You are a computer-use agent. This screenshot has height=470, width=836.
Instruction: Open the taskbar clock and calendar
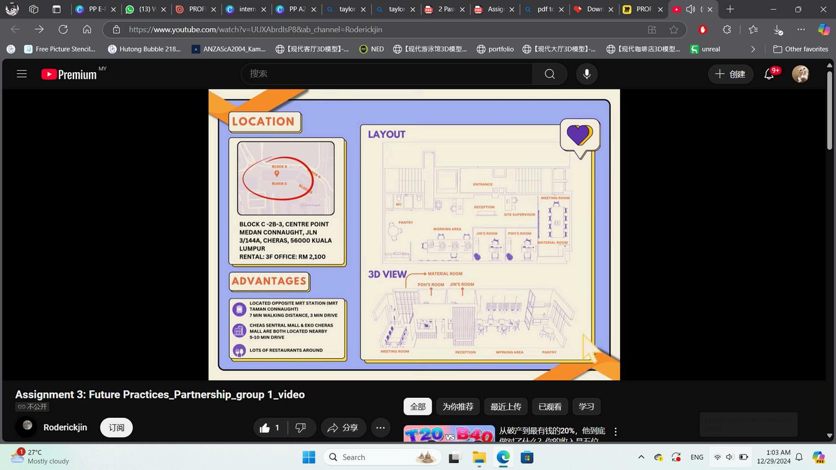(774, 457)
